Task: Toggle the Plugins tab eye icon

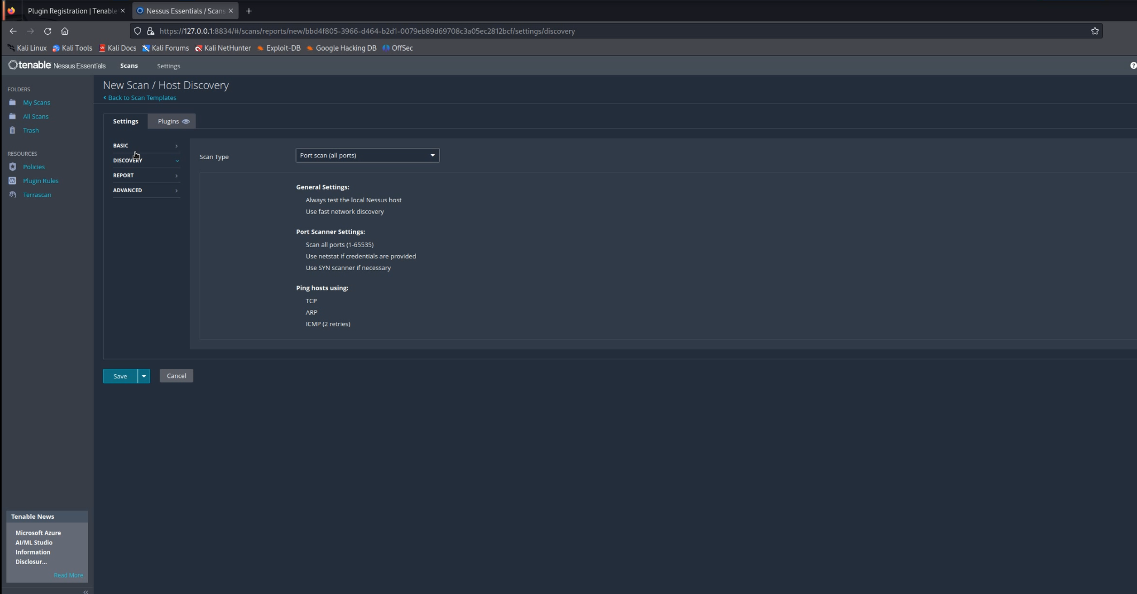Action: pos(186,122)
